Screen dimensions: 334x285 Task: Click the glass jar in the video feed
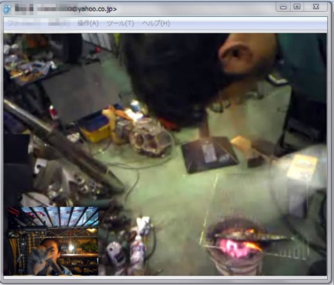click(151, 138)
